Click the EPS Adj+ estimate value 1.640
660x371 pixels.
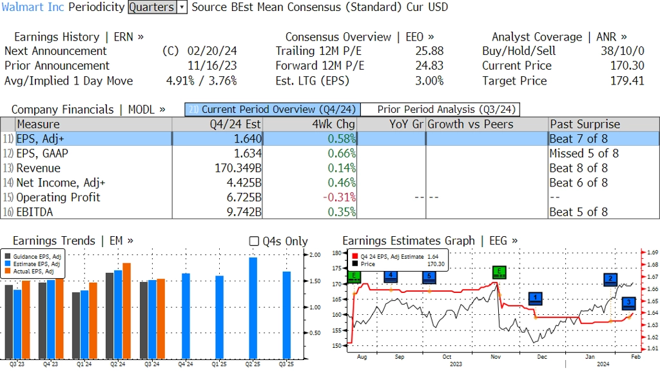click(247, 139)
